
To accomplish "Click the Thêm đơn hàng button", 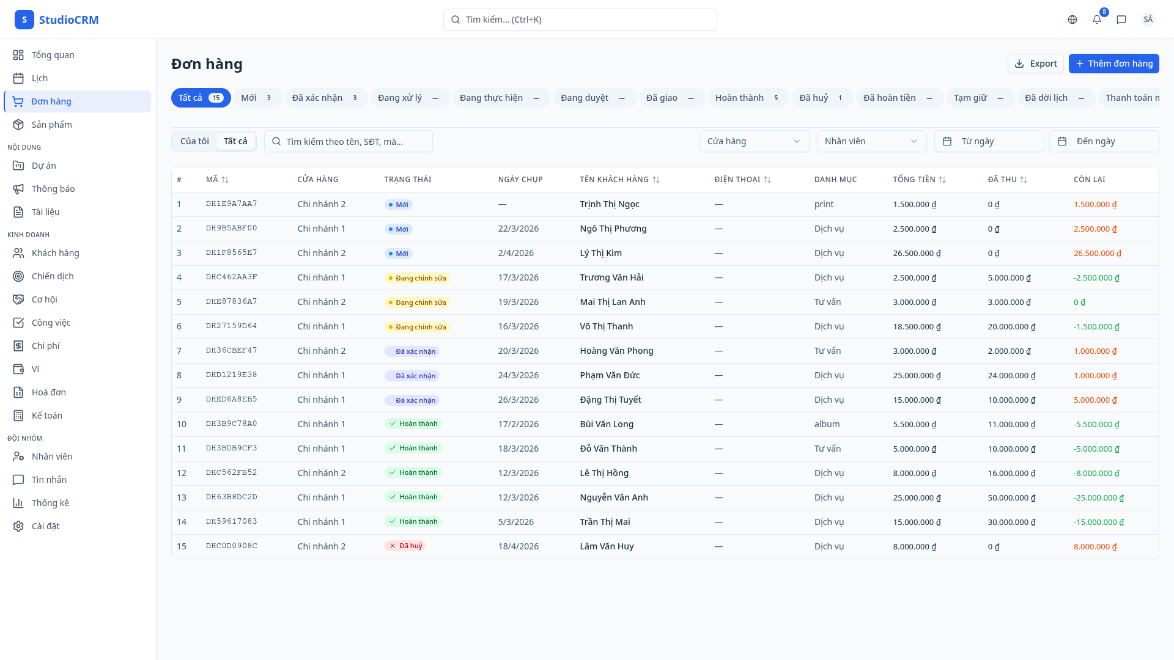I will pos(1113,64).
